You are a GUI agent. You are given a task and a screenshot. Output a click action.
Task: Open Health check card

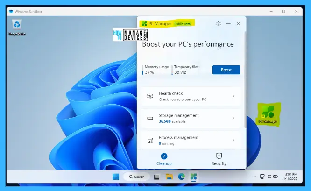click(191, 96)
